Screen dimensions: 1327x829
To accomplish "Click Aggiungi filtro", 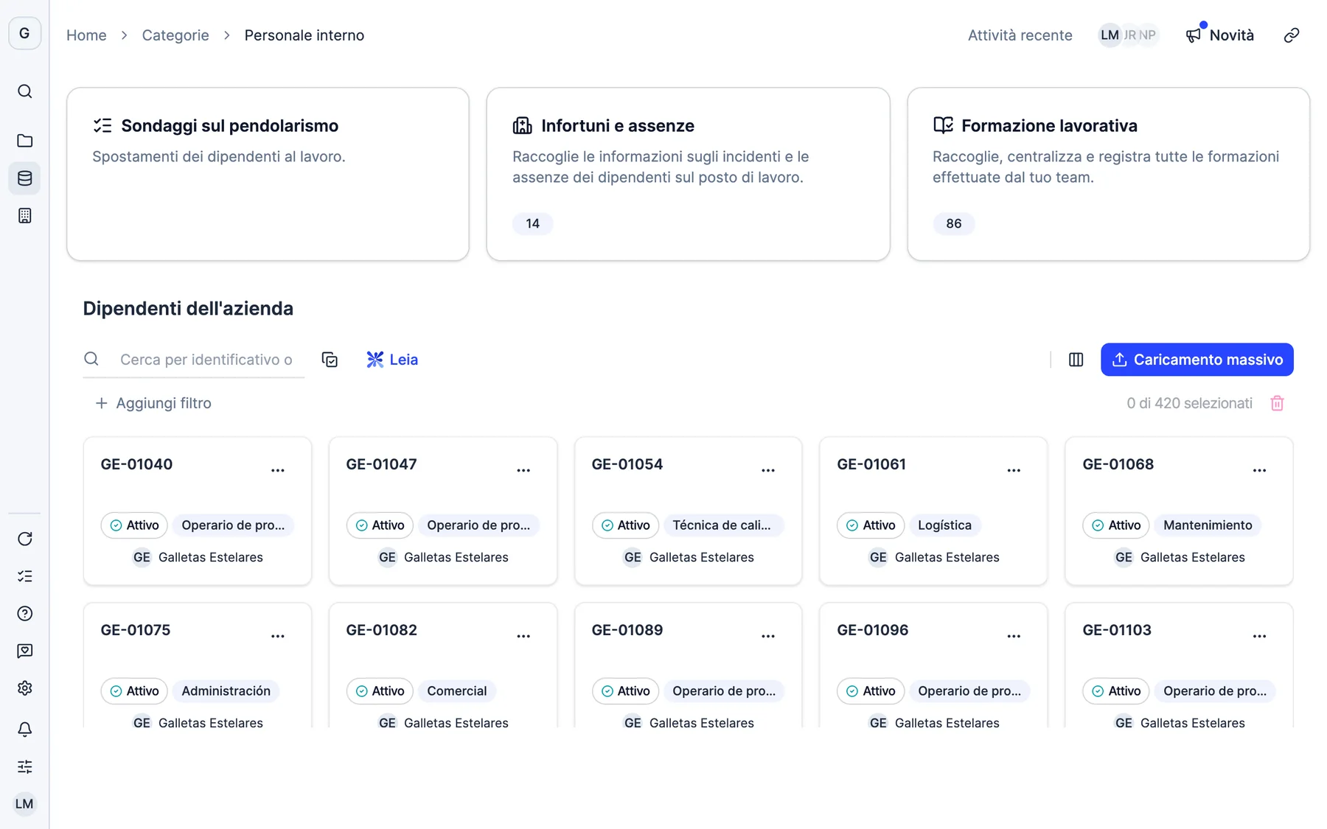I will pos(153,403).
